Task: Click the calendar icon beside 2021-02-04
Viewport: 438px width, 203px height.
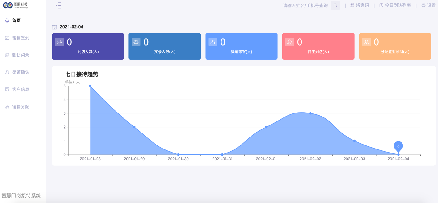Action: point(54,27)
